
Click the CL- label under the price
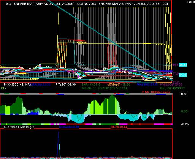pos(3,88)
